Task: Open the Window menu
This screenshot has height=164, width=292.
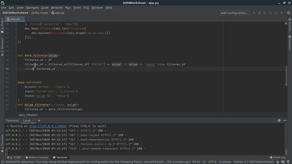Action: [97, 8]
